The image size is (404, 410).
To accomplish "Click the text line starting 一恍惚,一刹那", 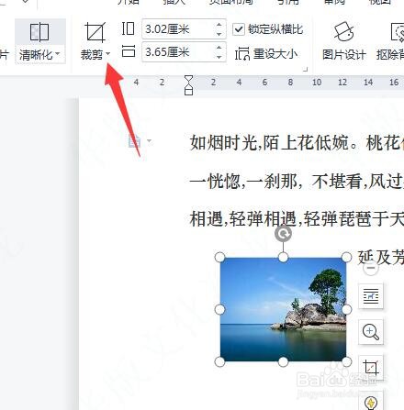I will tap(297, 182).
